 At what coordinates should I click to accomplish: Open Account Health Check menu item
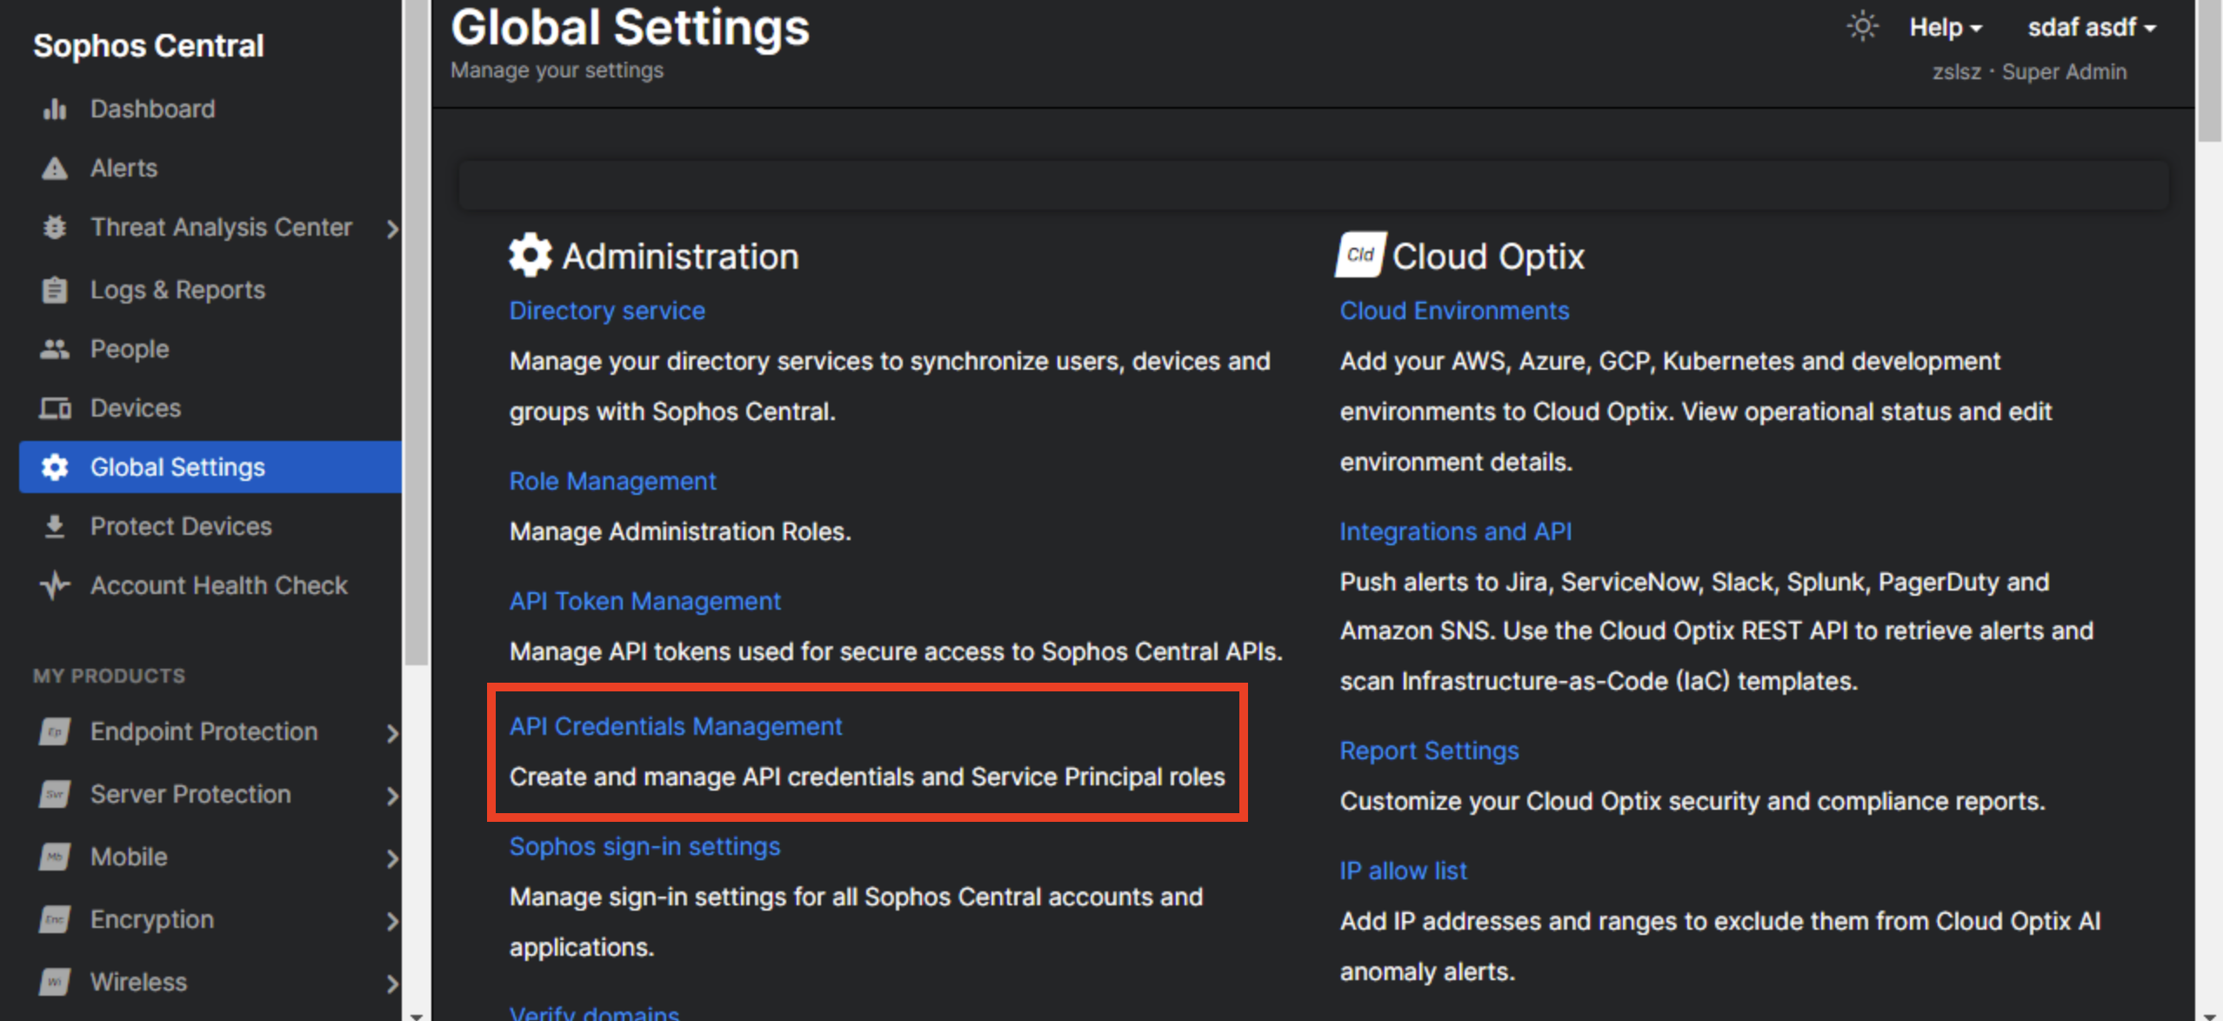(218, 586)
